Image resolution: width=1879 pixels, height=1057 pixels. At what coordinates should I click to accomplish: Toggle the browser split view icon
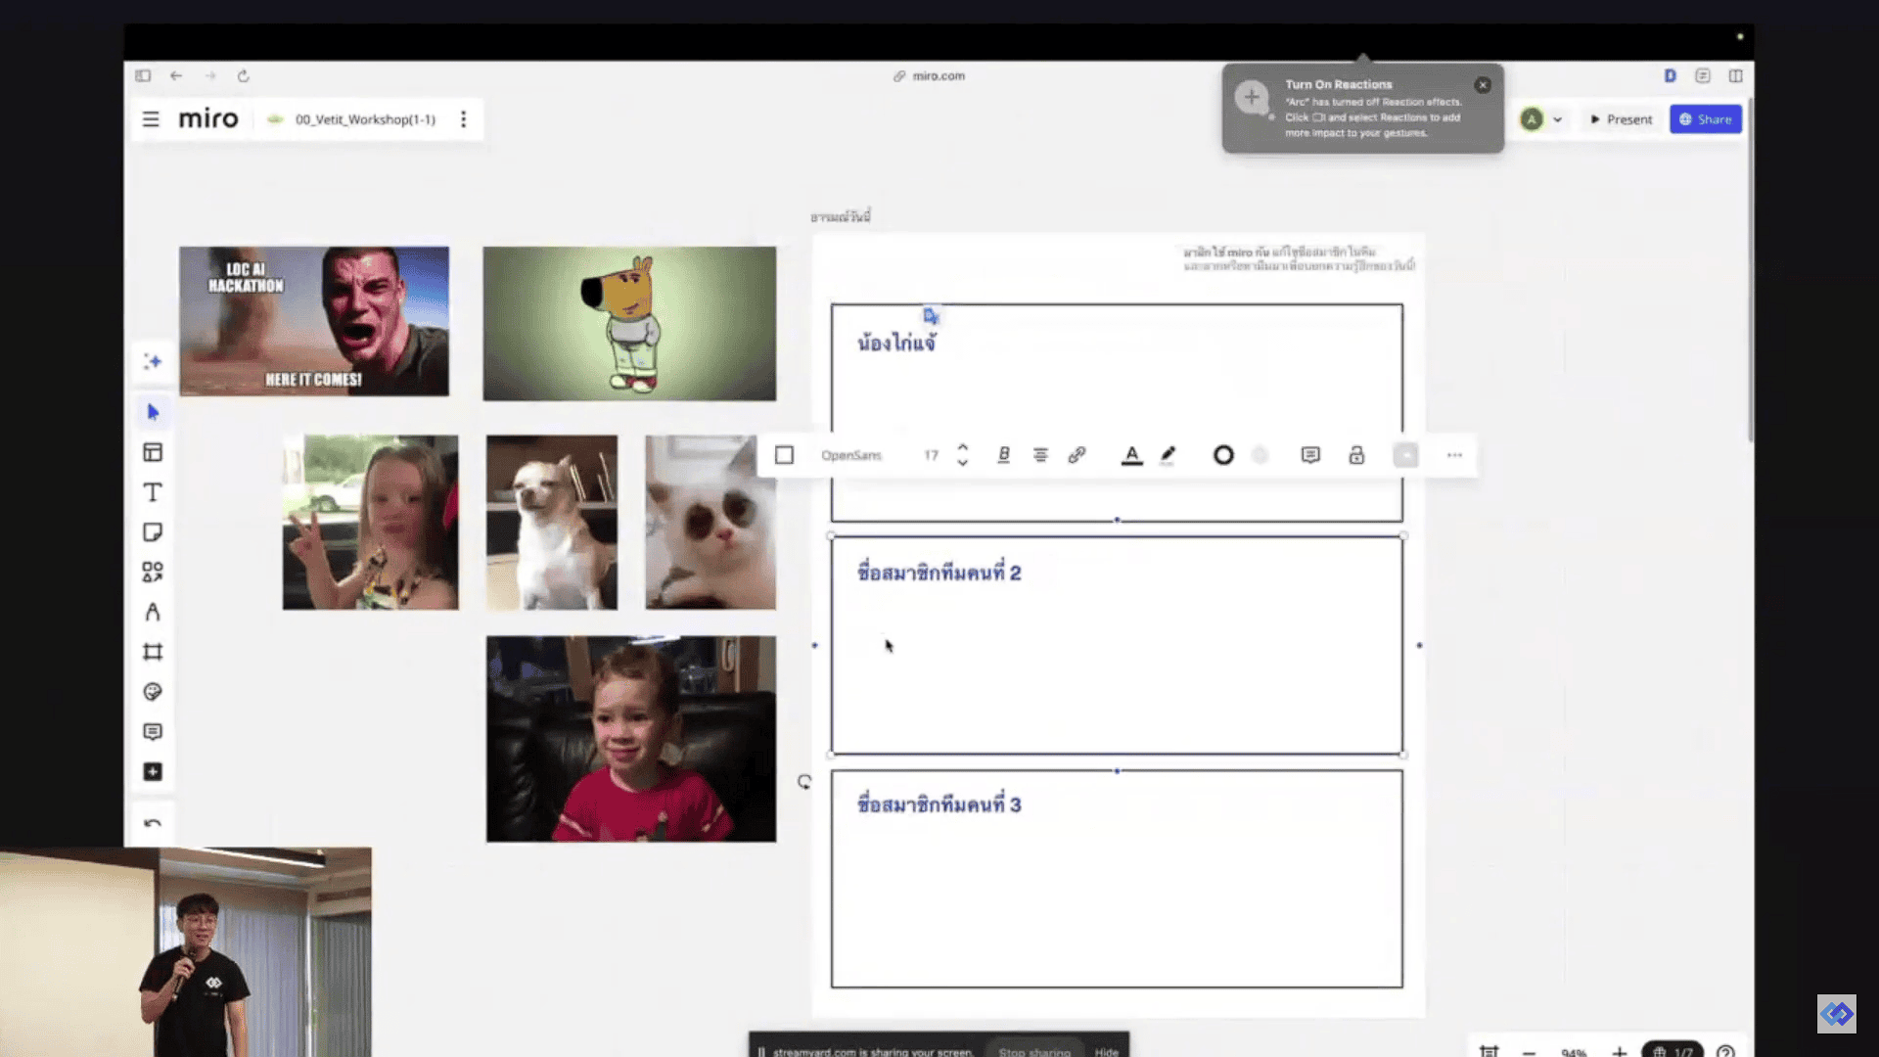(x=1736, y=75)
